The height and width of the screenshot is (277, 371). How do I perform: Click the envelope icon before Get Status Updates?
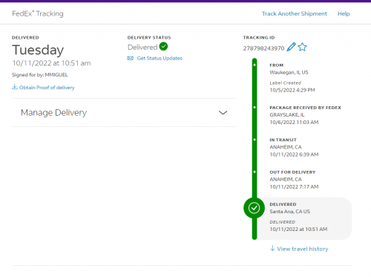(x=131, y=58)
